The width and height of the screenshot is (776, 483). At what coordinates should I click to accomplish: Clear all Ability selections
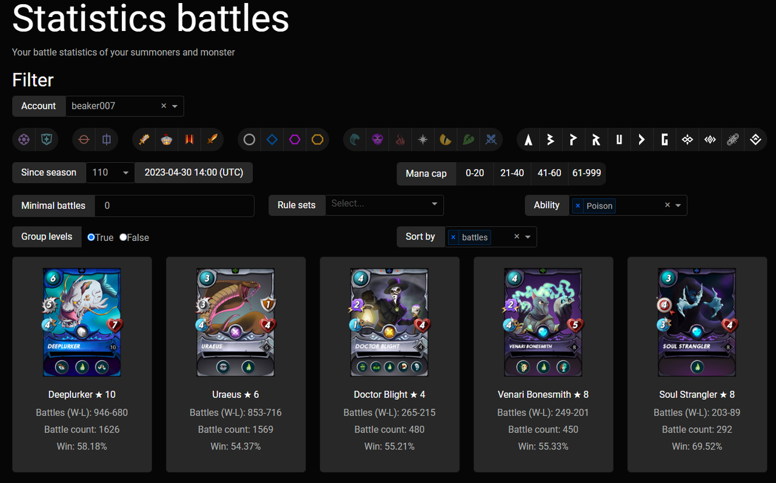coord(667,205)
